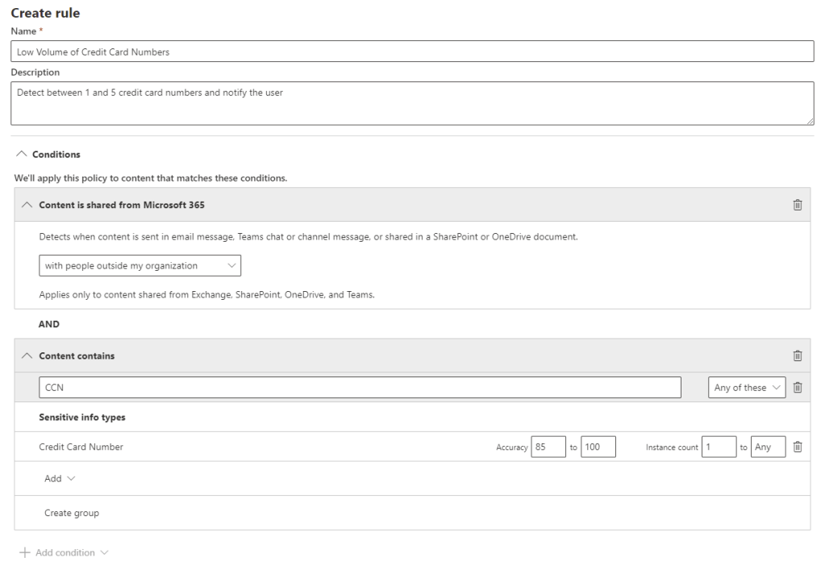Click the Instance count minimum field
Image resolution: width=825 pixels, height=570 pixels.
(x=719, y=447)
